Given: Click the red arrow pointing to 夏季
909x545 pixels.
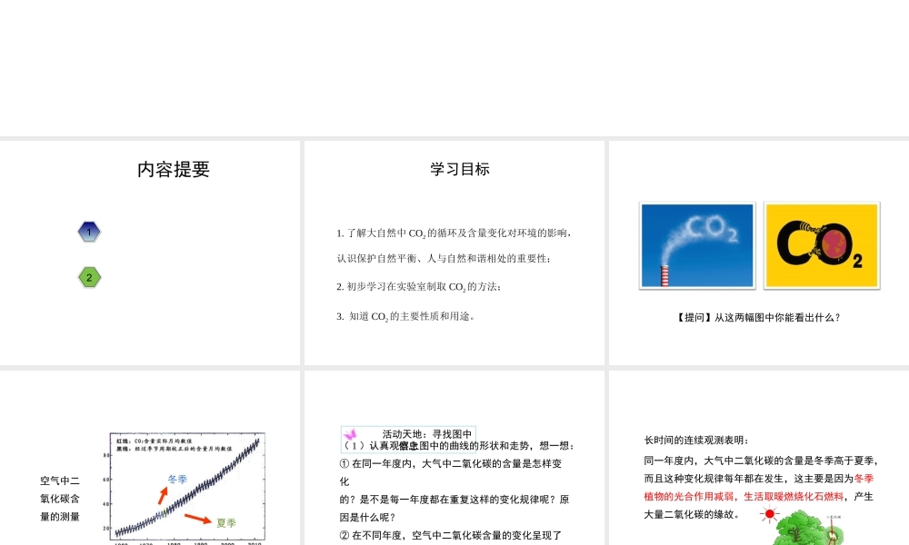Looking at the screenshot, I should (198, 519).
